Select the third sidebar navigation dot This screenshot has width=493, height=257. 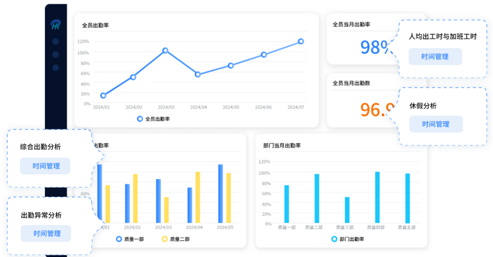[56, 68]
